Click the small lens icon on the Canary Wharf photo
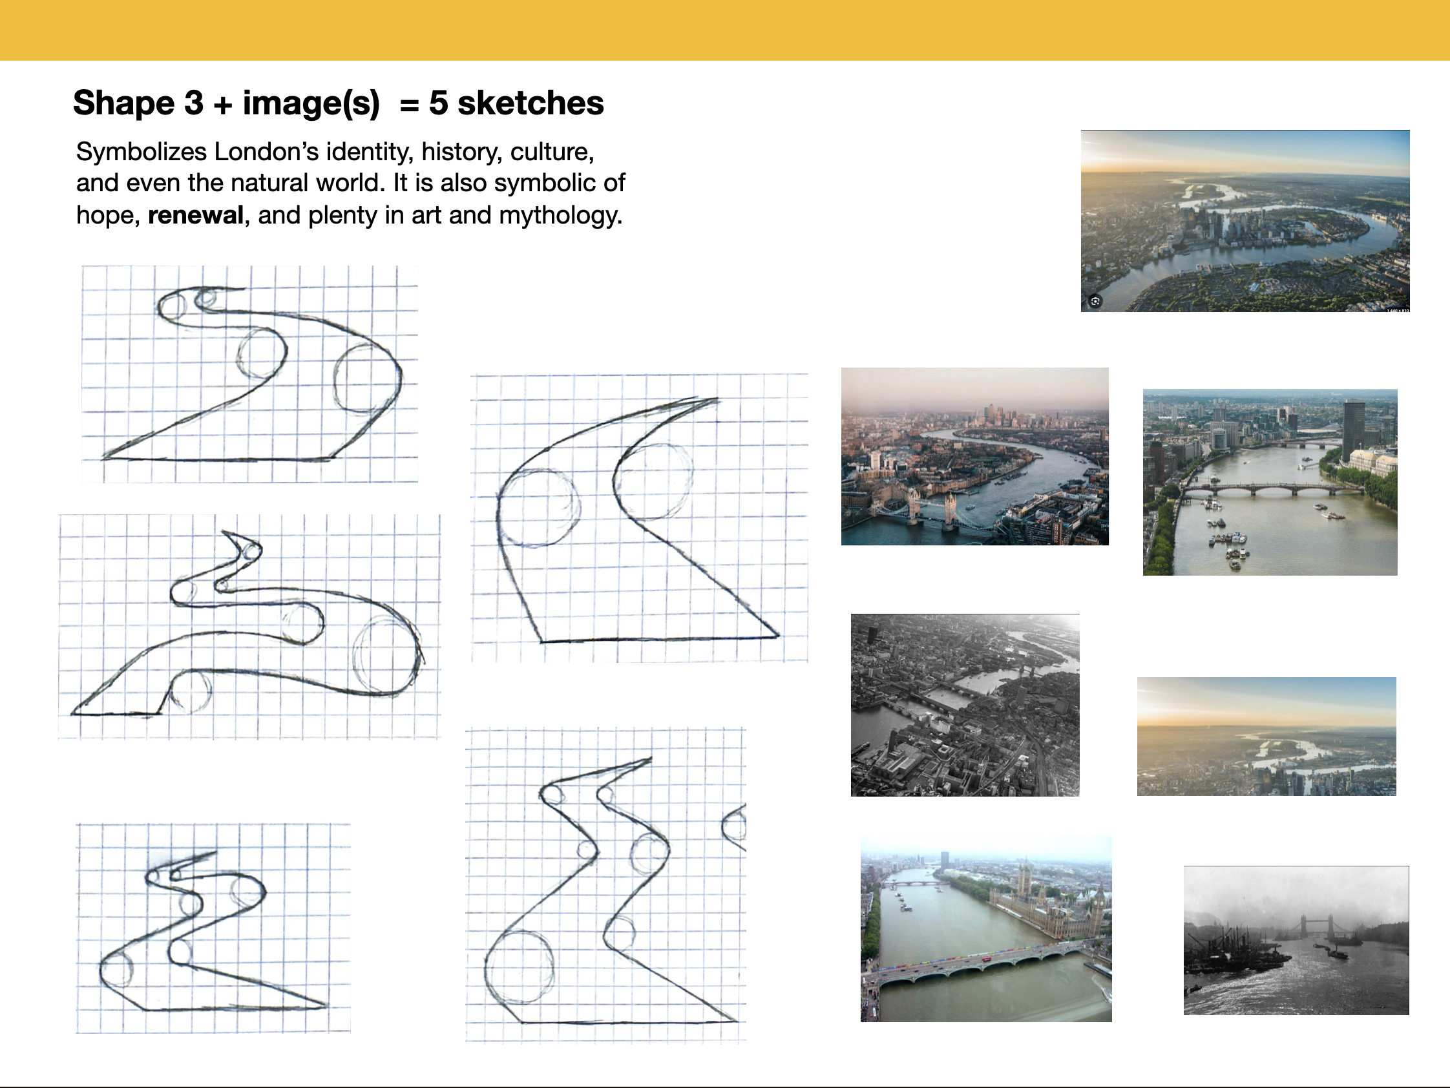Image resolution: width=1450 pixels, height=1088 pixels. [1095, 301]
